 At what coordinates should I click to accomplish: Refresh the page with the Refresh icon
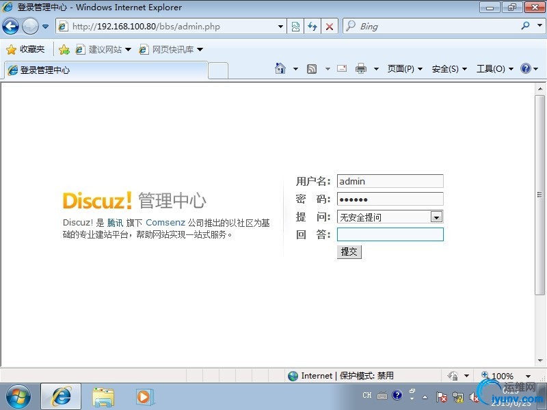tap(312, 27)
